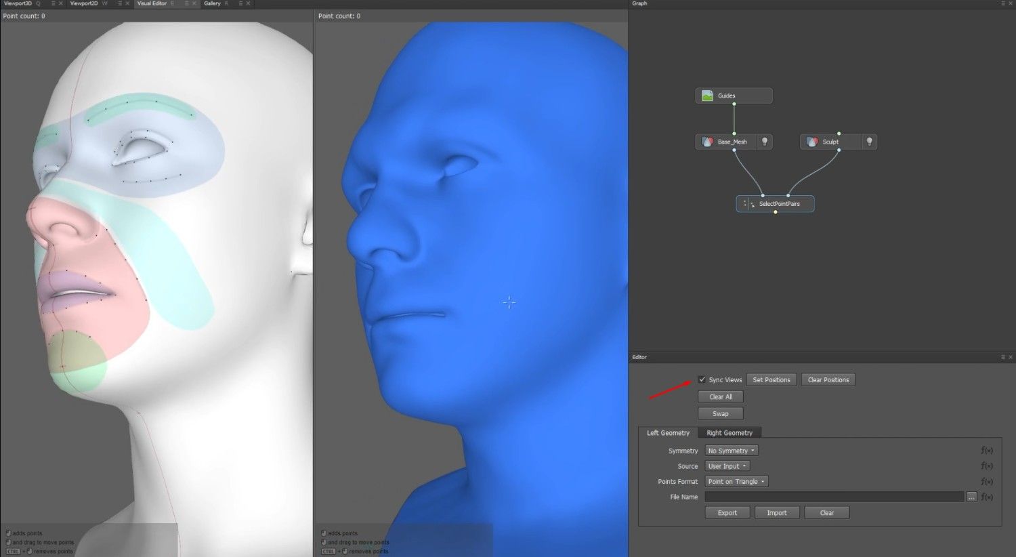This screenshot has height=557, width=1016.
Task: Expand the Point on Triangle dropdown
Action: point(736,482)
